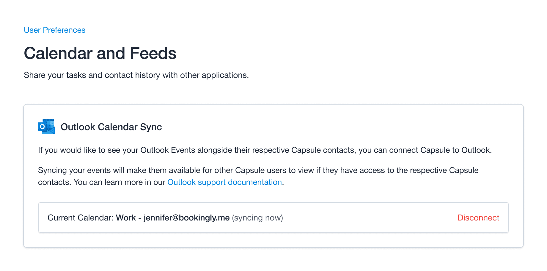This screenshot has width=547, height=271.
Task: Open the User Preferences breadcrumb link
Action: click(x=54, y=30)
